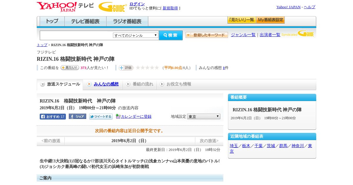Click the フジテレビ channel name text
The height and width of the screenshot is (185, 353).
point(46,52)
